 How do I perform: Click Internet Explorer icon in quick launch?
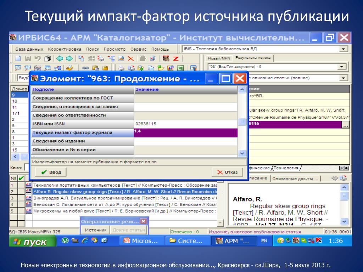pos(85,240)
